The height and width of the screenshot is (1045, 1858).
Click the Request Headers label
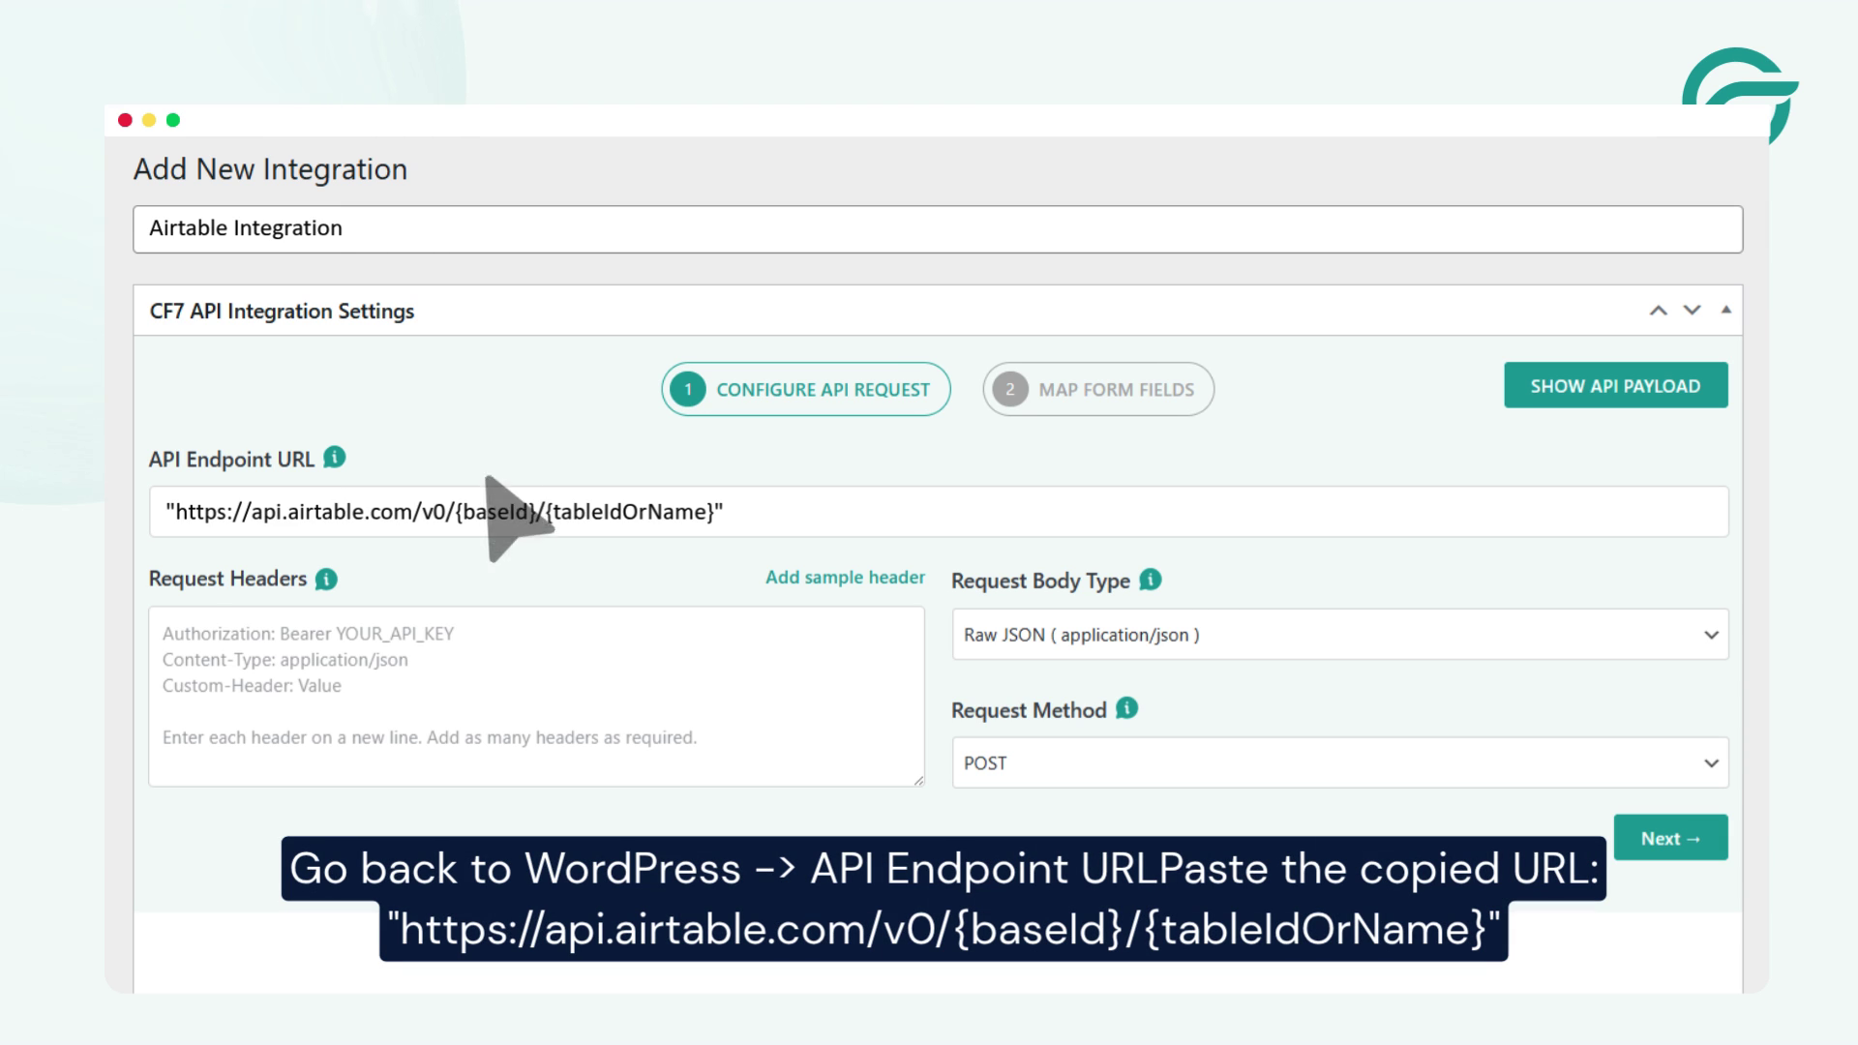pos(227,579)
